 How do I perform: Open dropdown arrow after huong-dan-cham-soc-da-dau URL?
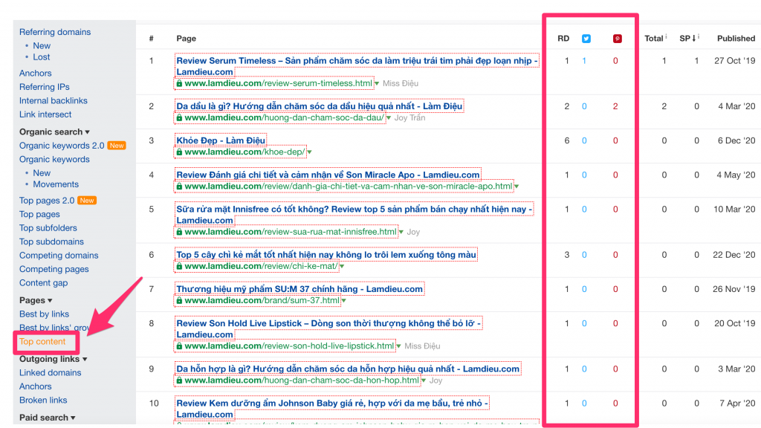[x=389, y=118]
